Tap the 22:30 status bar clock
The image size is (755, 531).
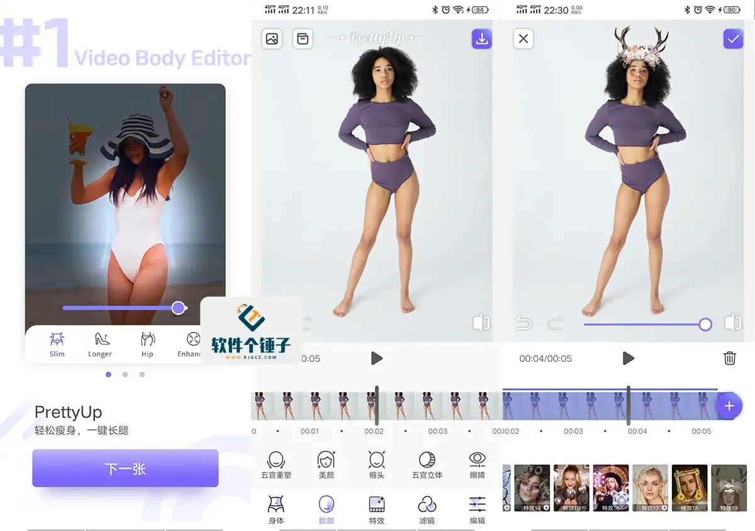pyautogui.click(x=556, y=9)
